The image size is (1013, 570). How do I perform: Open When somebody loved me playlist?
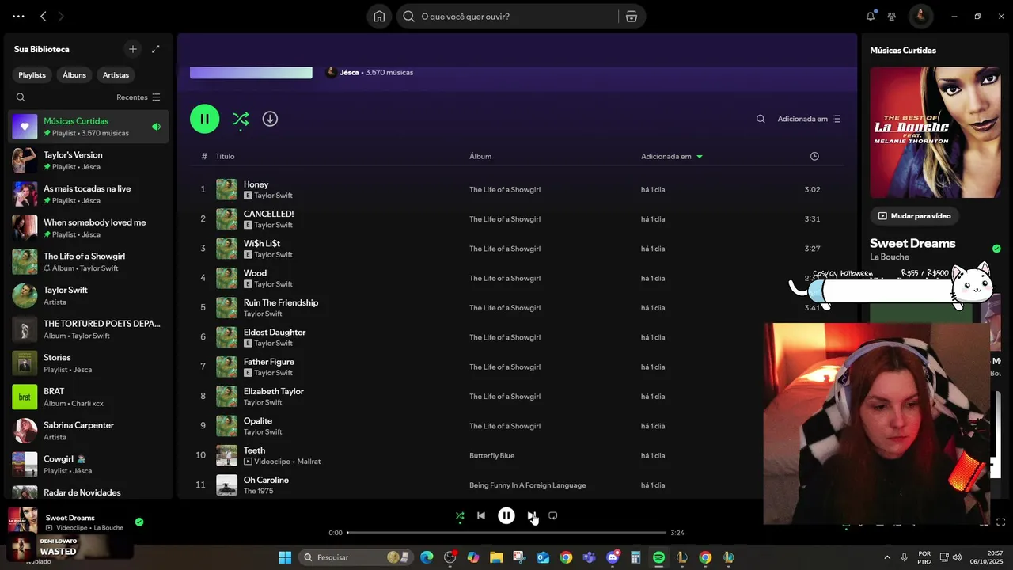tap(88, 228)
